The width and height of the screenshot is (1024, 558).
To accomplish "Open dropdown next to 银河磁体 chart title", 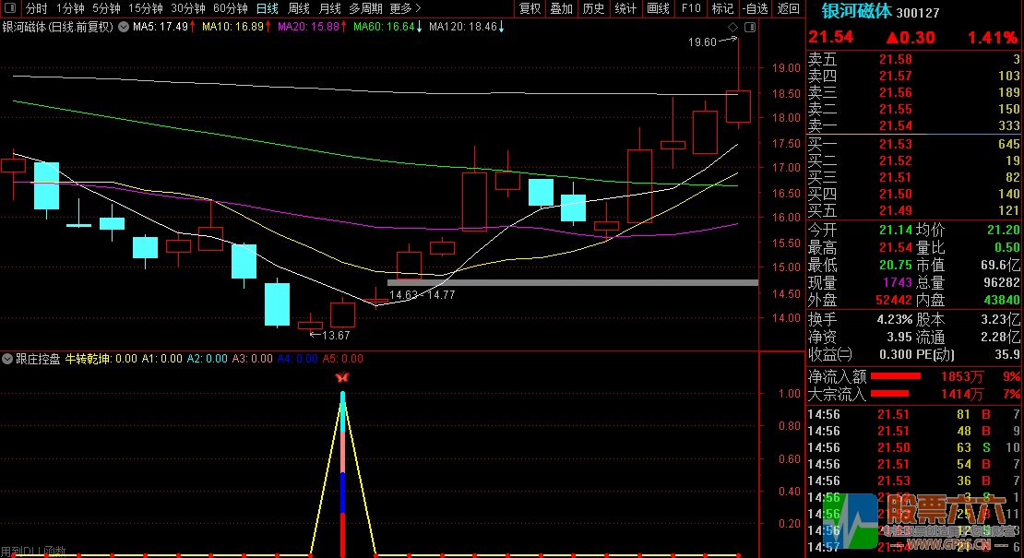I will pyautogui.click(x=124, y=27).
